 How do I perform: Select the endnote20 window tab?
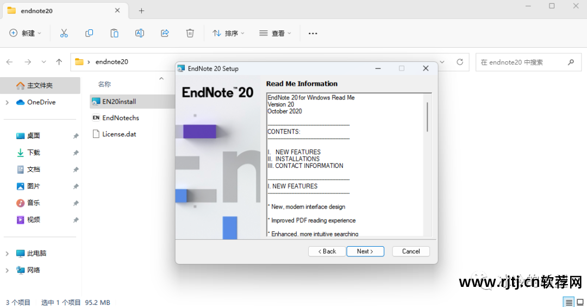[x=60, y=10]
